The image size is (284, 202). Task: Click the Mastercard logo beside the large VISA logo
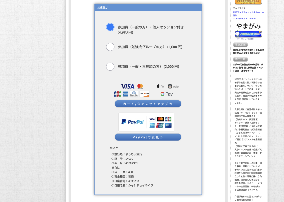point(140,86)
